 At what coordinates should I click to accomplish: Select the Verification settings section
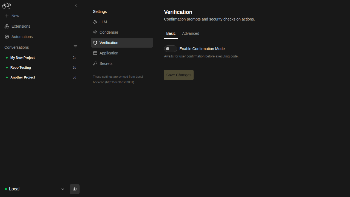coord(122,43)
